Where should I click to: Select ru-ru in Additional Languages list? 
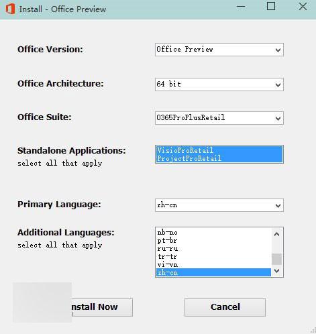click(x=213, y=249)
